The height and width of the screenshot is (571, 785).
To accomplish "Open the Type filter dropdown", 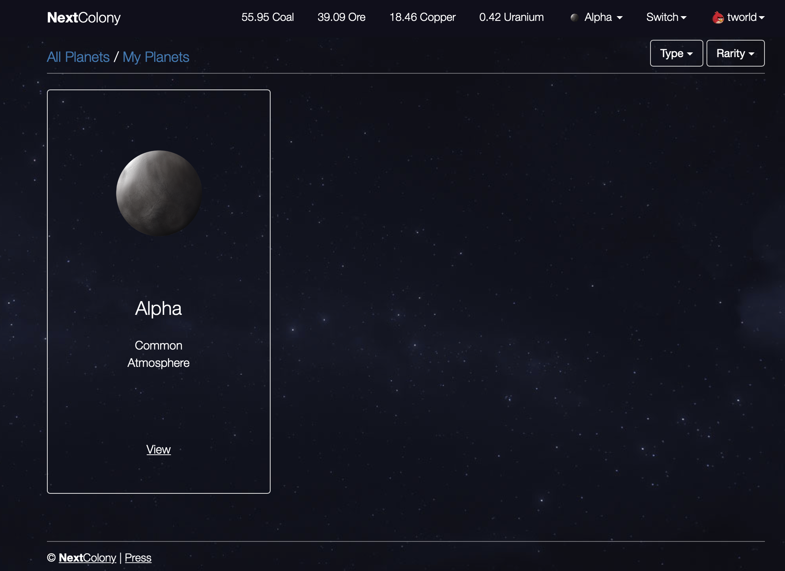I will click(x=677, y=53).
